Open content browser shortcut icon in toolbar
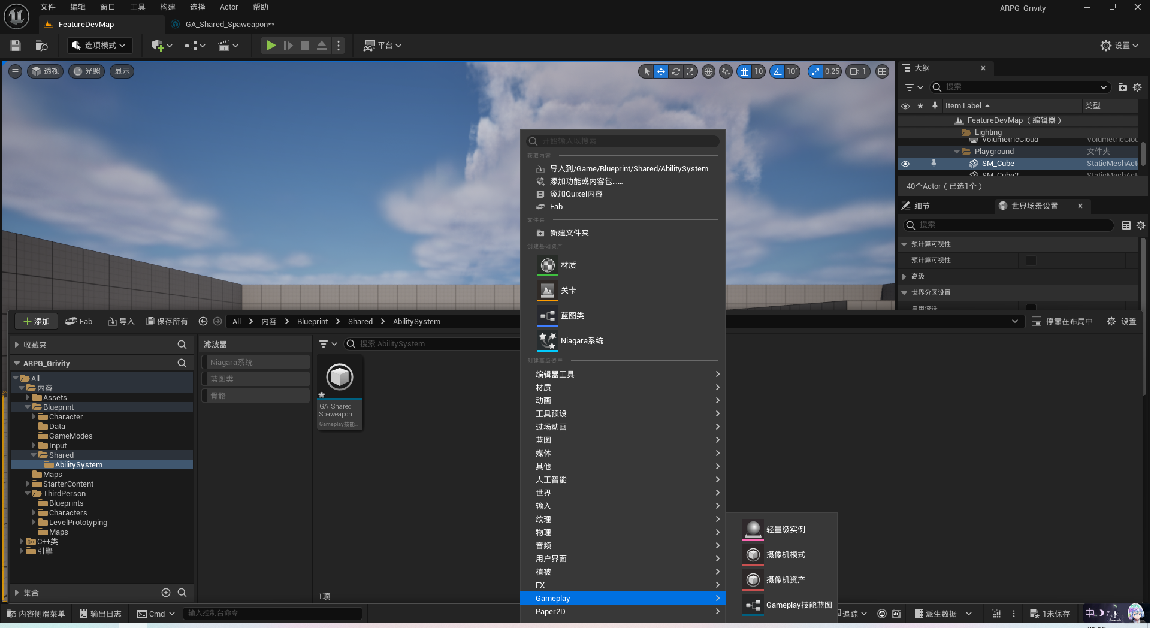Screen dimensions: 1151x628 pos(41,46)
